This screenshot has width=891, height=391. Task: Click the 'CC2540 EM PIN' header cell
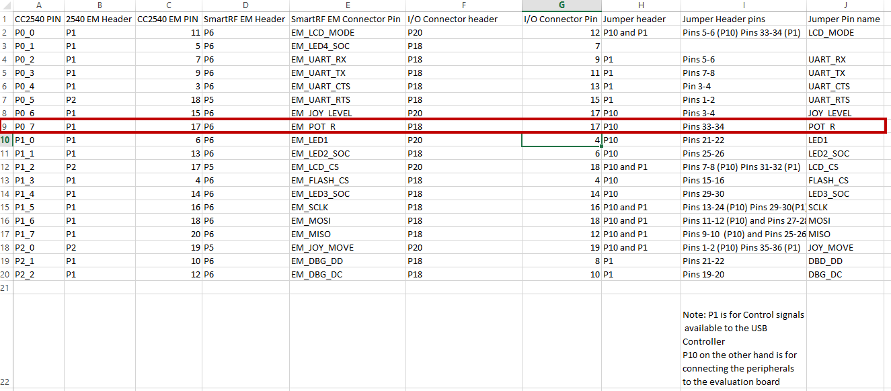coord(169,19)
